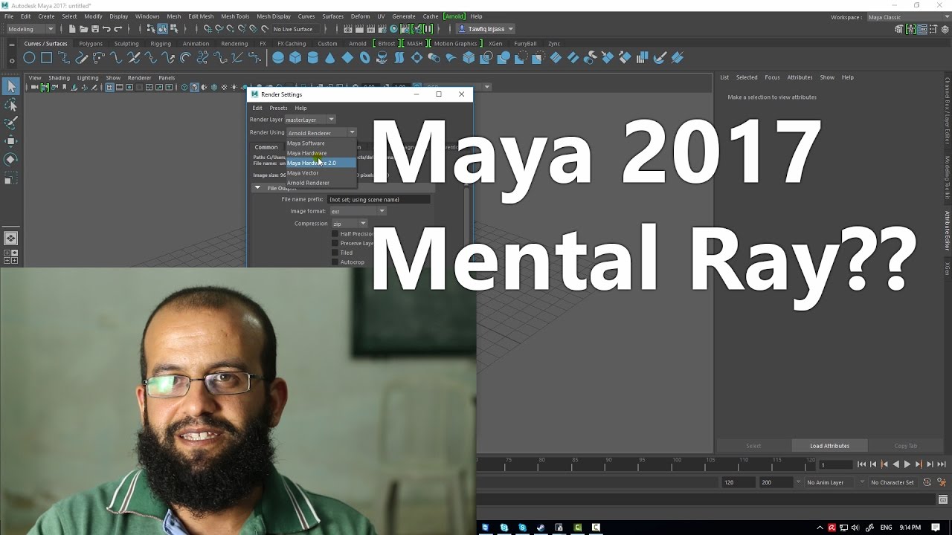Select the EP curve tool in the shelf
This screenshot has height=535, width=952.
tap(64, 58)
